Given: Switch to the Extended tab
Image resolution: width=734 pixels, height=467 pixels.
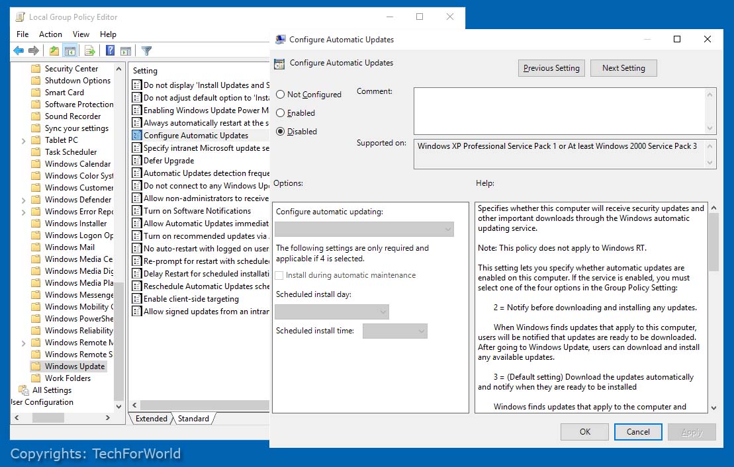Looking at the screenshot, I should (x=151, y=419).
